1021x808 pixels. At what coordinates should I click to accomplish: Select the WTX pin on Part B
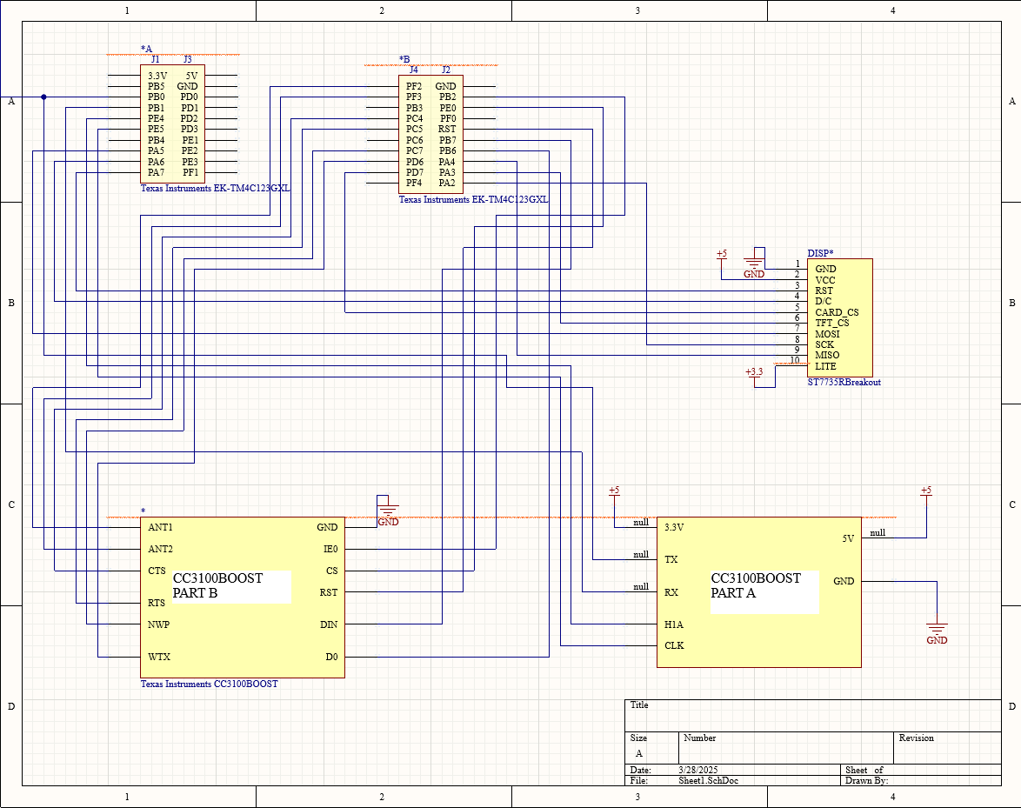(x=159, y=657)
